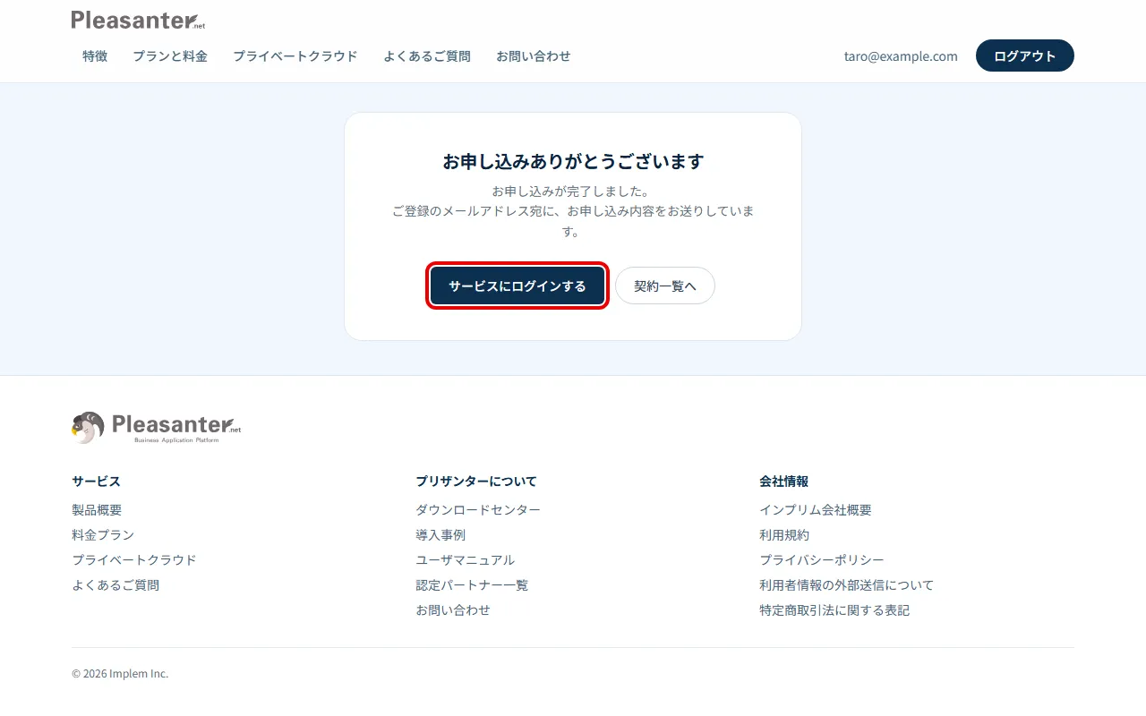Open the ユーザマニュアル footer link
This screenshot has width=1146, height=716.
point(466,560)
